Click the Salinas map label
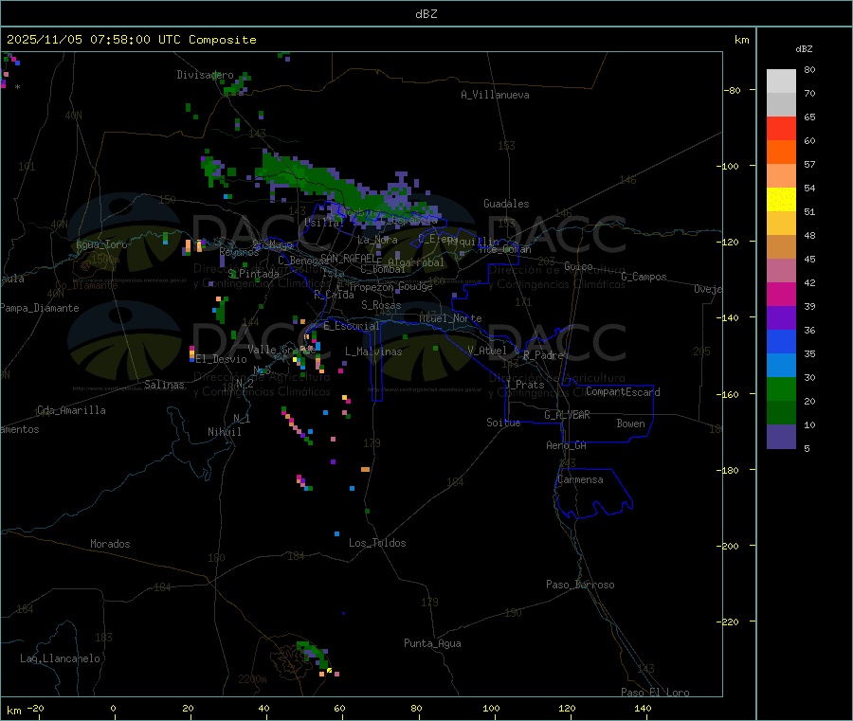Image resolution: width=853 pixels, height=721 pixels. pyautogui.click(x=164, y=385)
